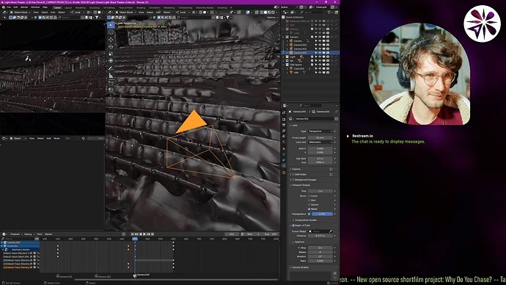
Task: Open the Shading workspace tab
Action: click(141, 7)
